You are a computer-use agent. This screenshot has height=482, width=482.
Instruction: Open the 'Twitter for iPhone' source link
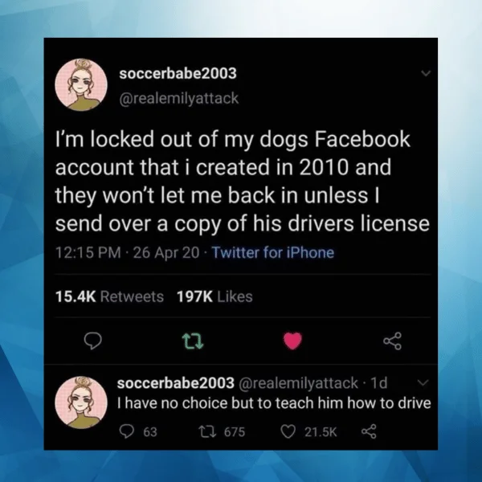pos(273,253)
